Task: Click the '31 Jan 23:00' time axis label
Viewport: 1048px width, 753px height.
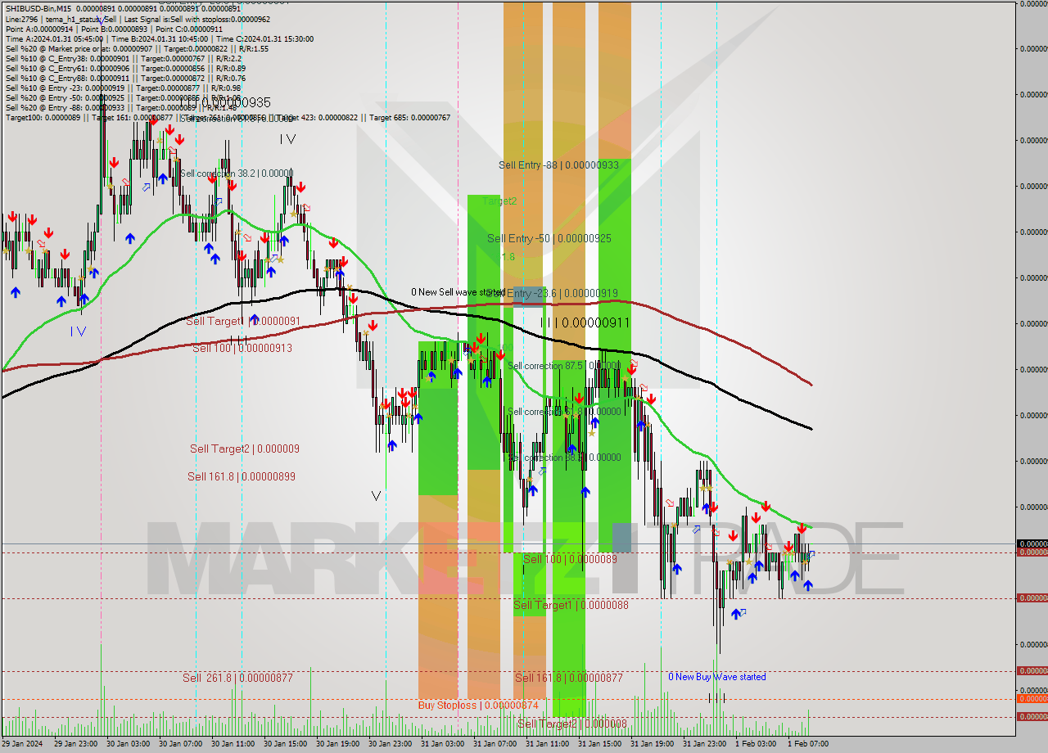Action: point(704,744)
